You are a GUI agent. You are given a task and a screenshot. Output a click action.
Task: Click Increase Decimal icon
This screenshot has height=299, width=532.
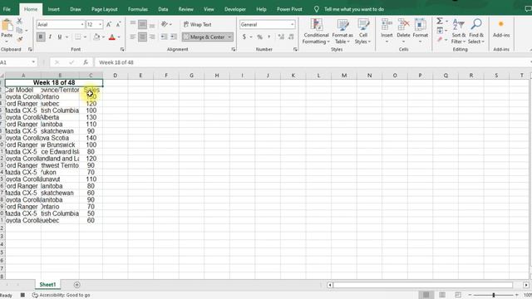281,37
